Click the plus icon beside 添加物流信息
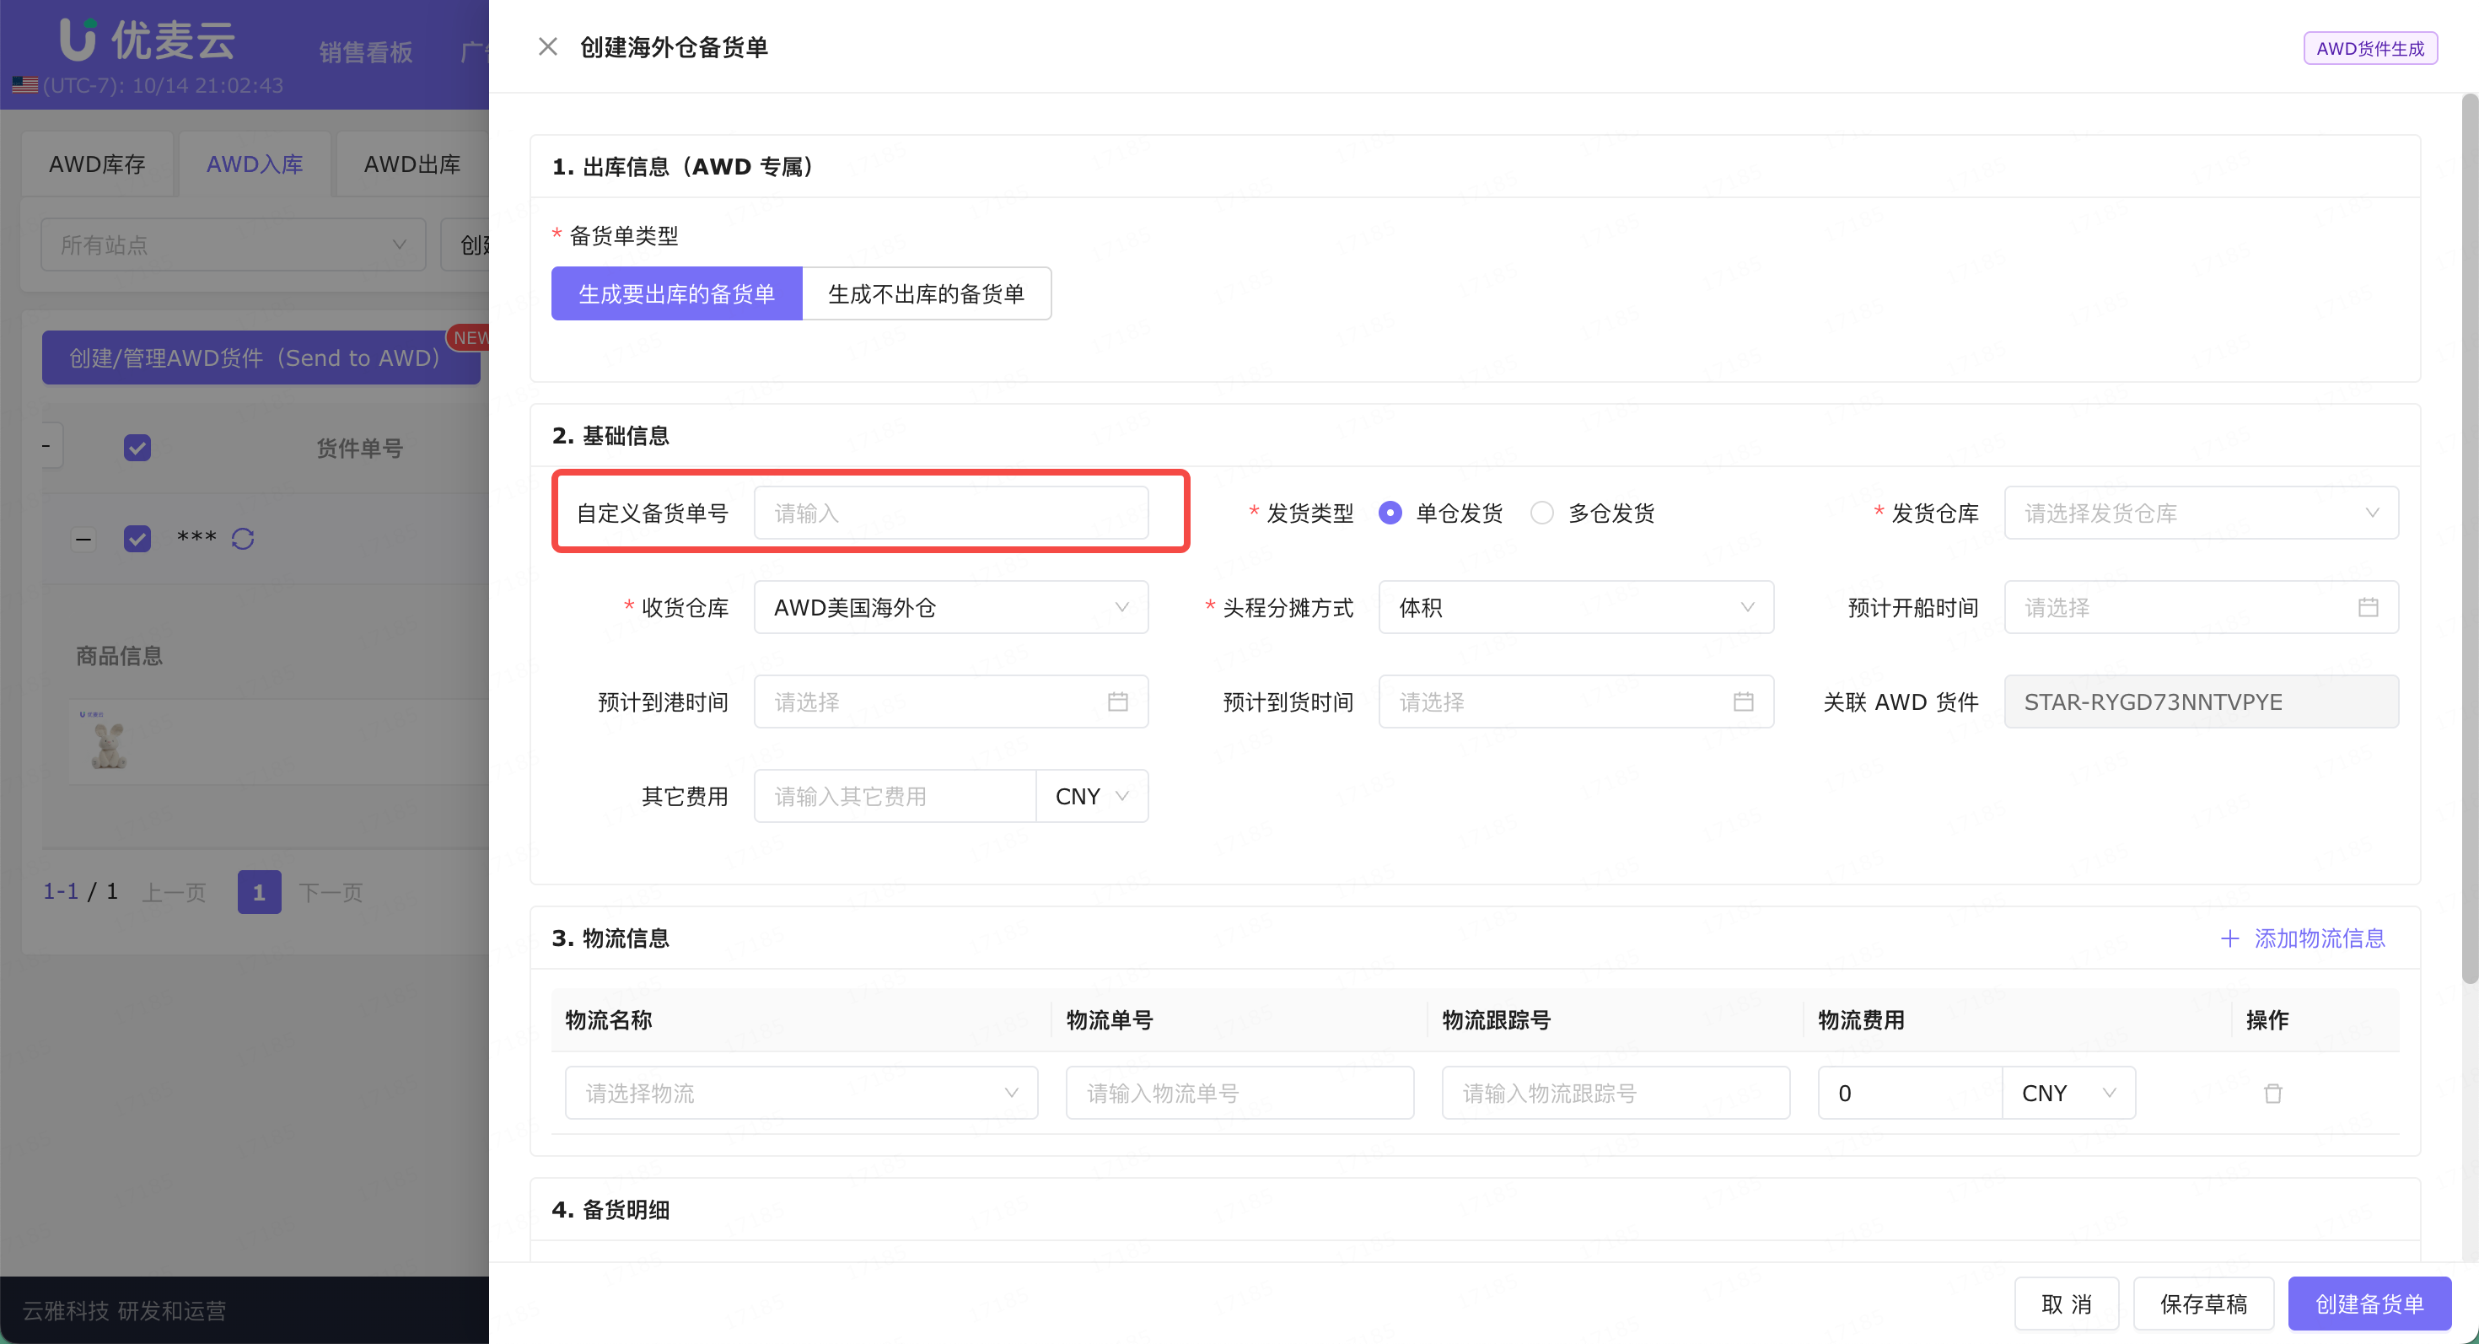The width and height of the screenshot is (2479, 1344). (x=2229, y=938)
